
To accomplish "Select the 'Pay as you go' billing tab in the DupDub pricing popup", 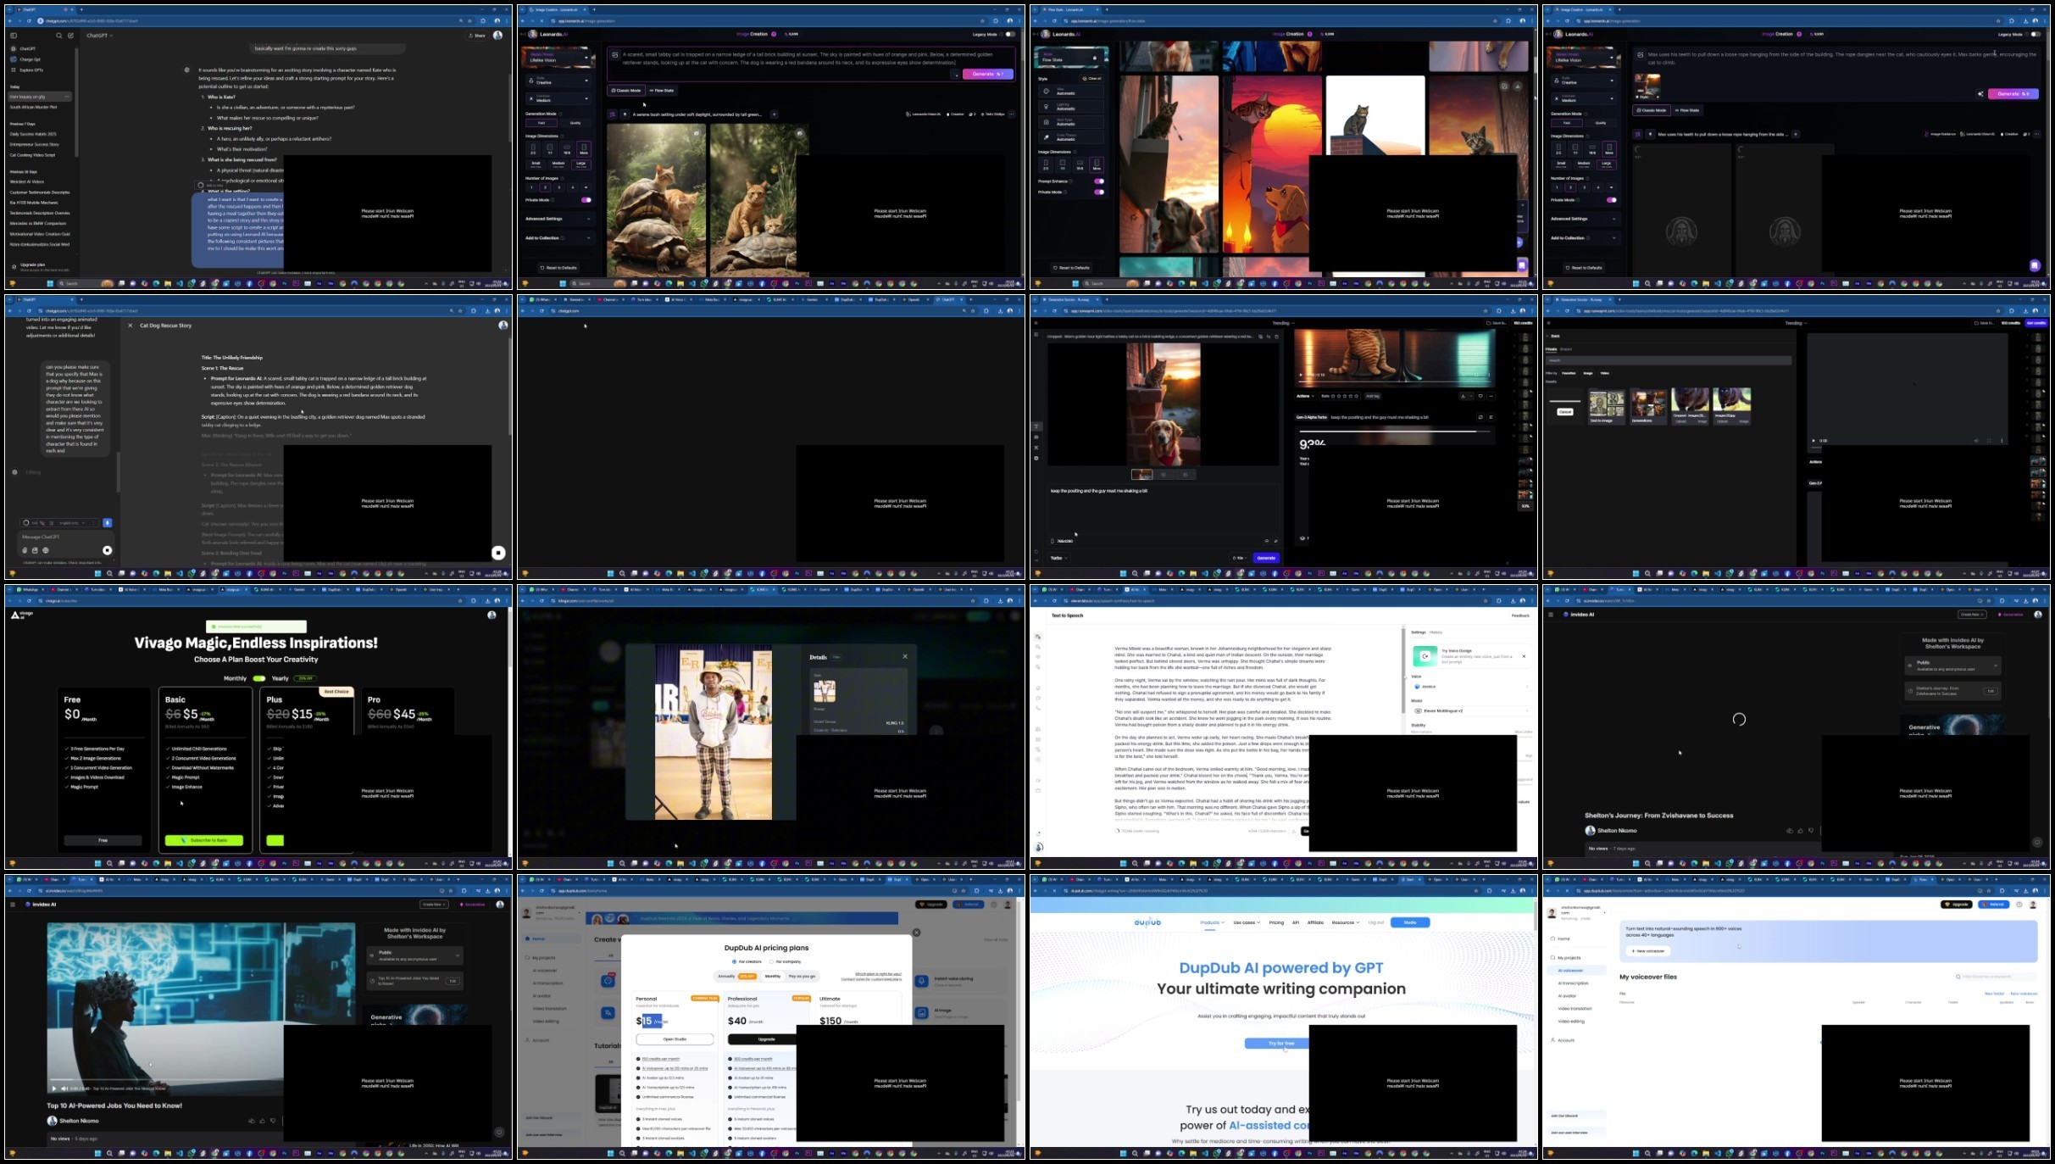I will coord(802,977).
